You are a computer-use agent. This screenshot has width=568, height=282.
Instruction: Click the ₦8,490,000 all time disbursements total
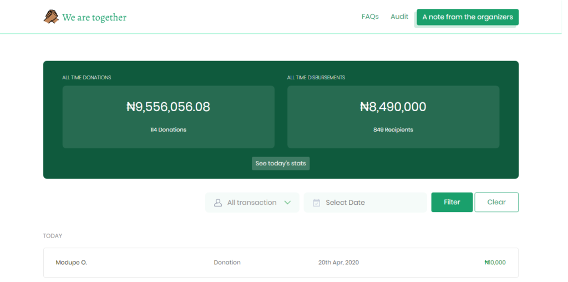click(393, 107)
